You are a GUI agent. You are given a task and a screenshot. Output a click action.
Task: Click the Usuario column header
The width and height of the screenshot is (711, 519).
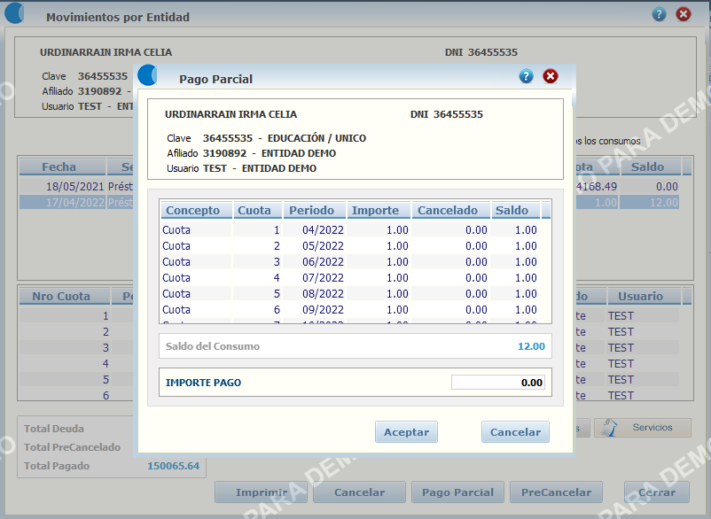point(644,296)
